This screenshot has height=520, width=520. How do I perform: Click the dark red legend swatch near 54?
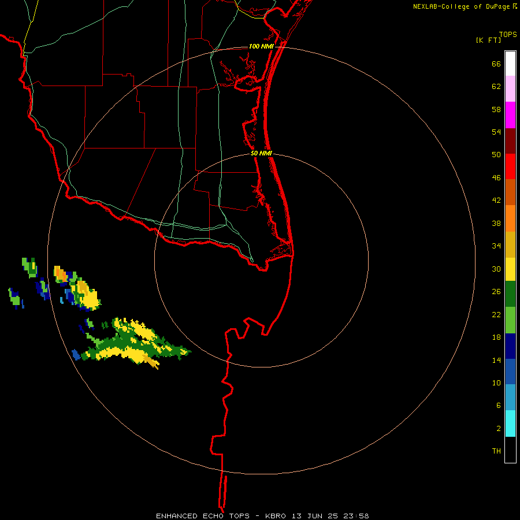tap(510, 142)
